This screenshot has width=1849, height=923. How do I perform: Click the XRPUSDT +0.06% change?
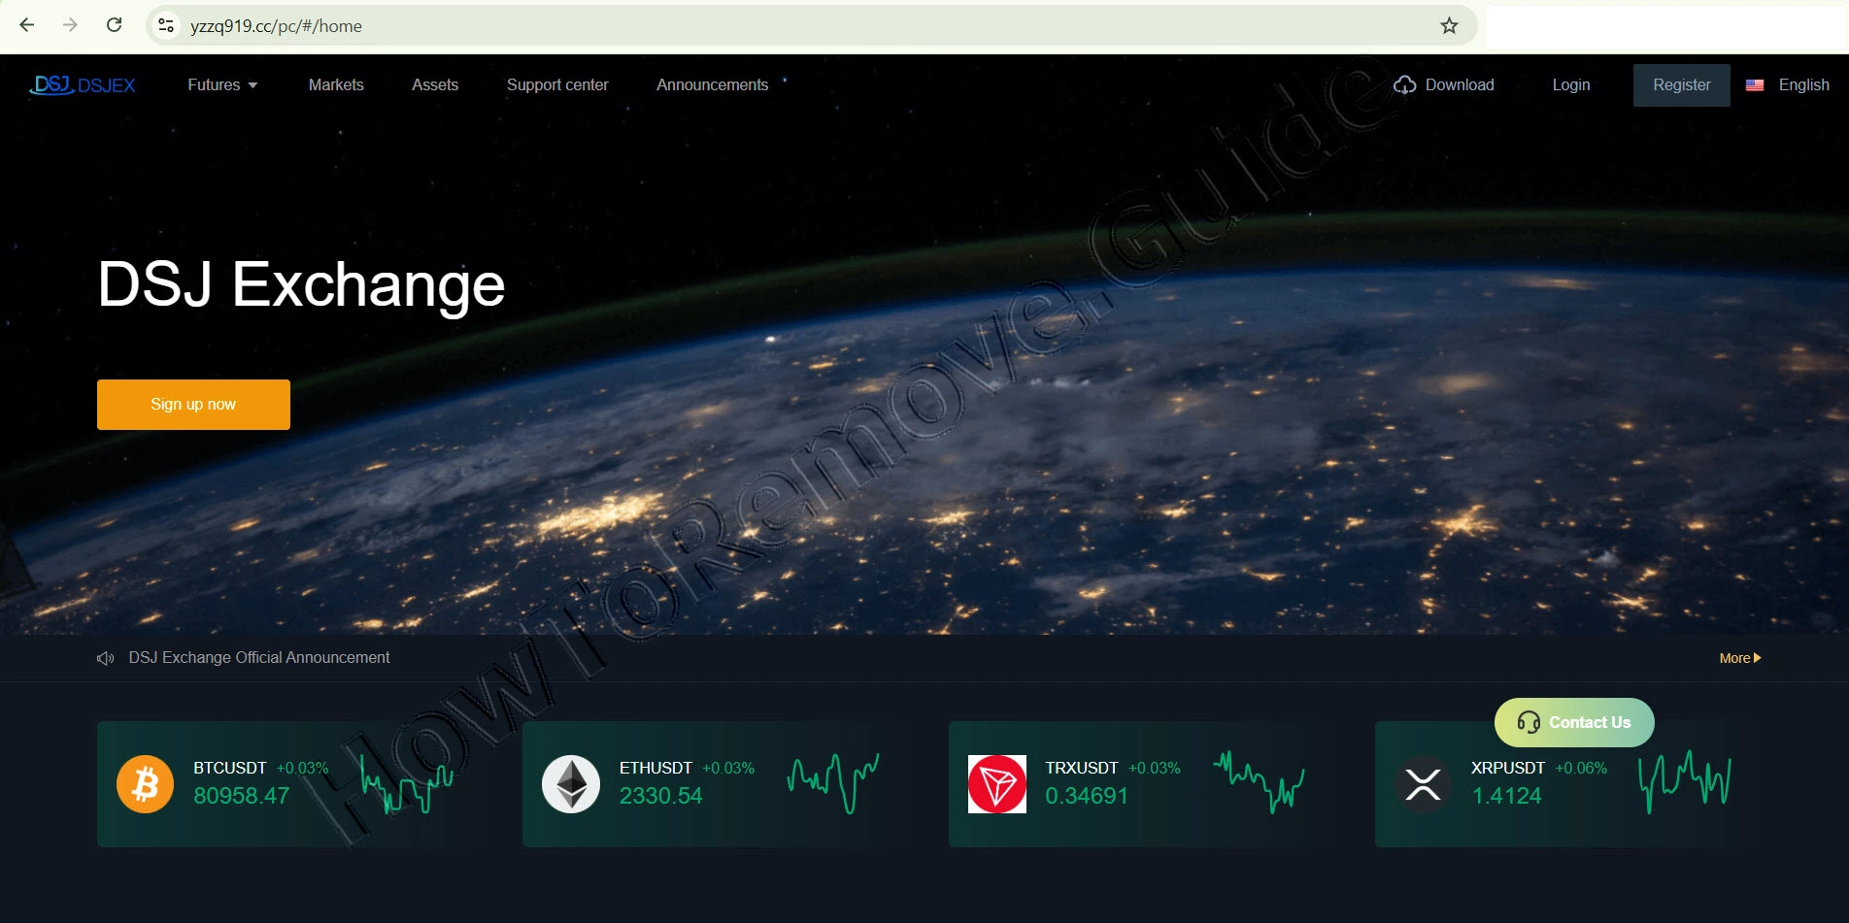(x=1581, y=768)
